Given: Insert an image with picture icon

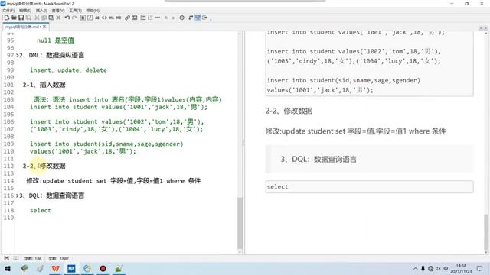Looking at the screenshot, I should pyautogui.click(x=135, y=18).
